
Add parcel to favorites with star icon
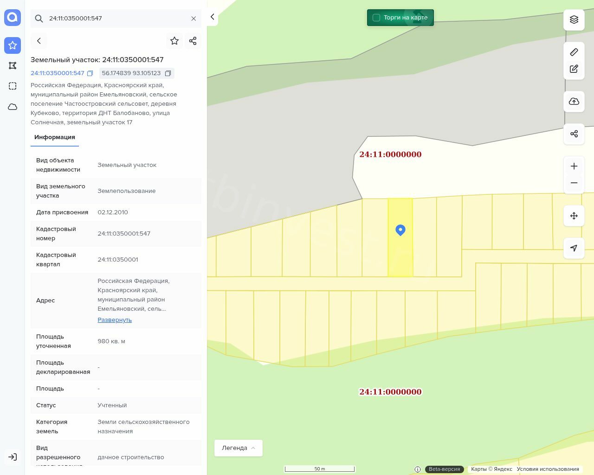(x=174, y=41)
